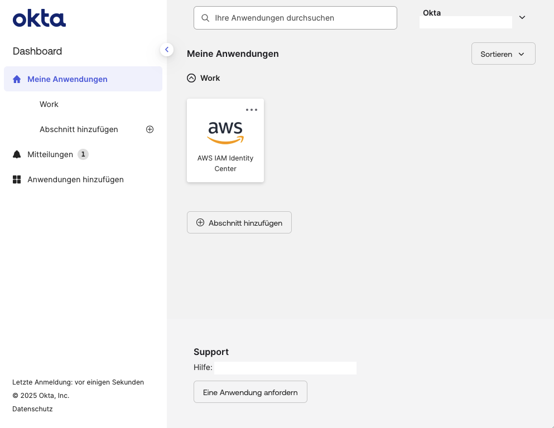Open Mitteilungen via the bell icon
Screen dimensions: 554x428
[x=17, y=154]
